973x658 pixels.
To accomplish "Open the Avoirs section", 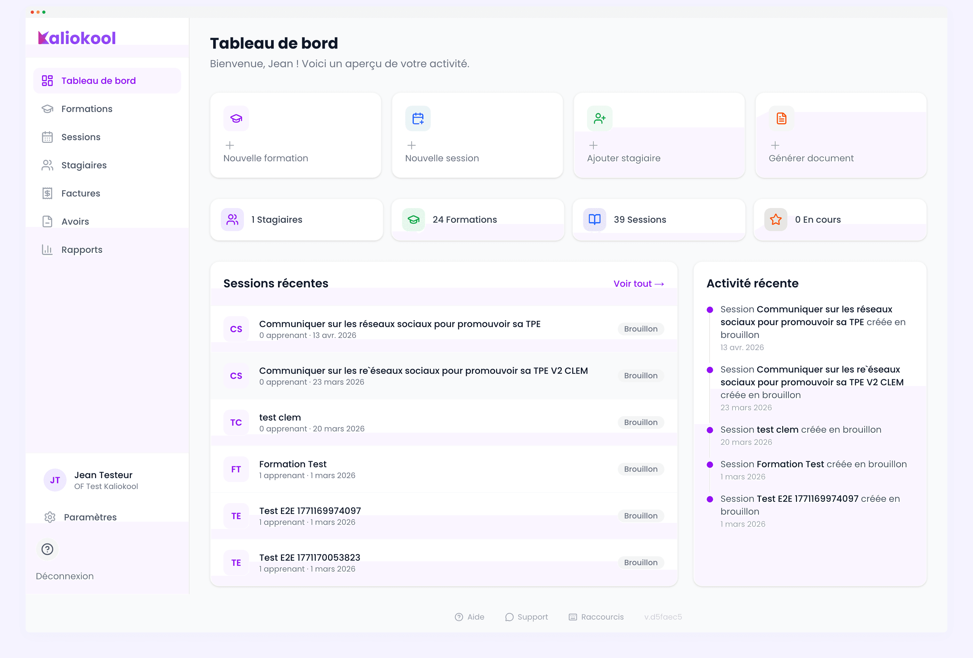I will coord(75,221).
